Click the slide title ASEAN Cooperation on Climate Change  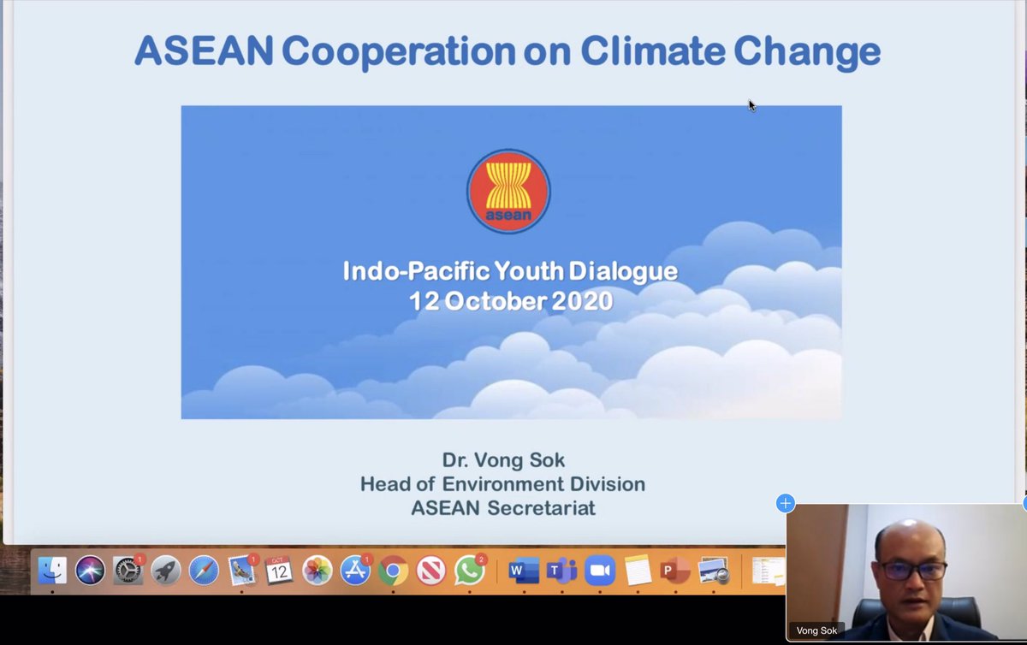click(508, 50)
